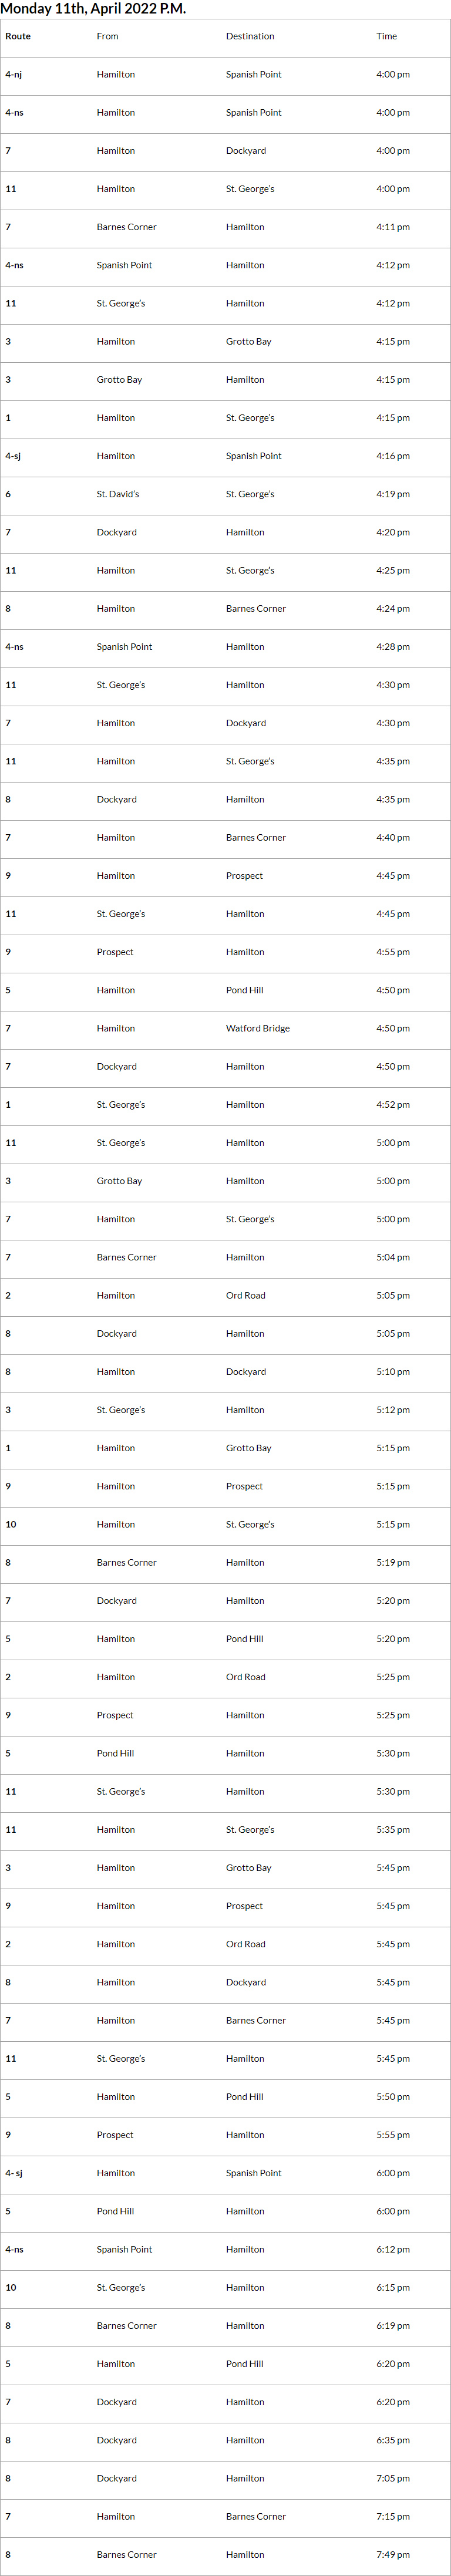
Task: Select the Monday 11th, April 2022 P.M. heading
Action: tap(93, 9)
